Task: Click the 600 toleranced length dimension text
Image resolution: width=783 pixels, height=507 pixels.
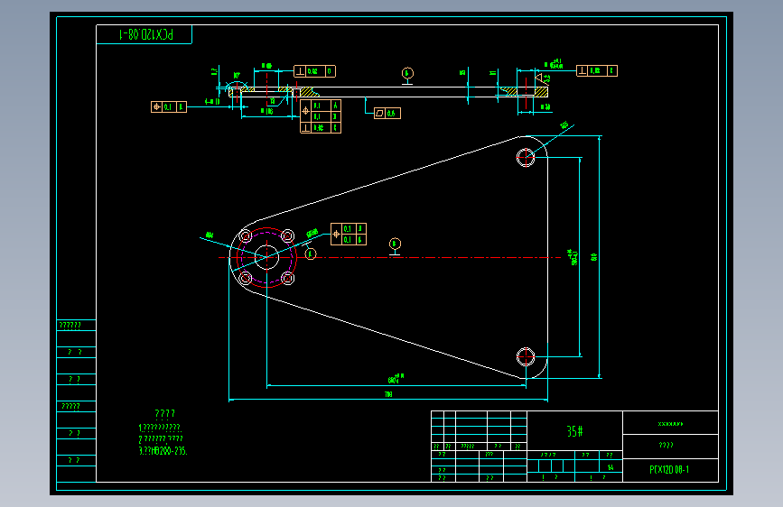Action: coord(396,379)
